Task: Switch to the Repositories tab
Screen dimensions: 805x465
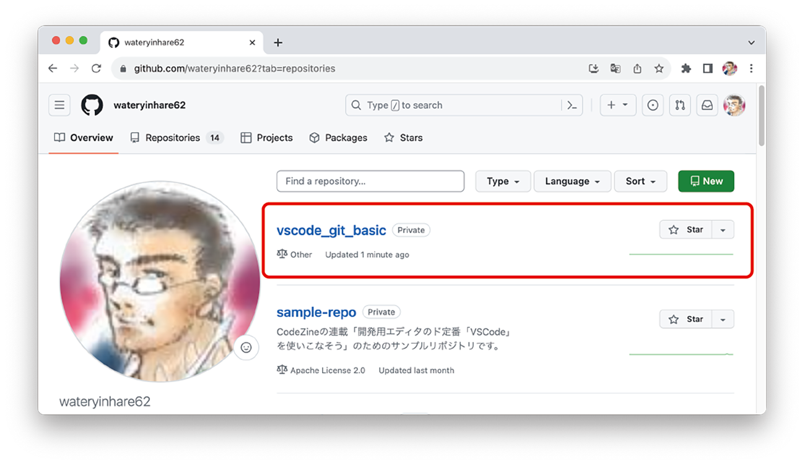Action: click(176, 138)
